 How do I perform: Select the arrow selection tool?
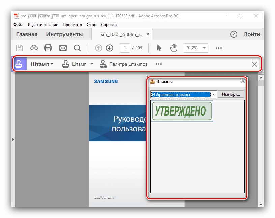[159, 48]
